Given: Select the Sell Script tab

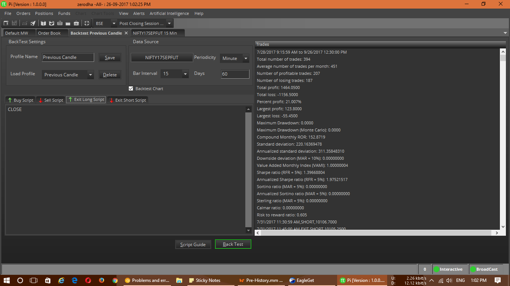Looking at the screenshot, I should (x=51, y=100).
